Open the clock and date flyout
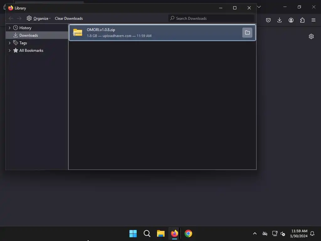This screenshot has width=321, height=241. point(299,233)
